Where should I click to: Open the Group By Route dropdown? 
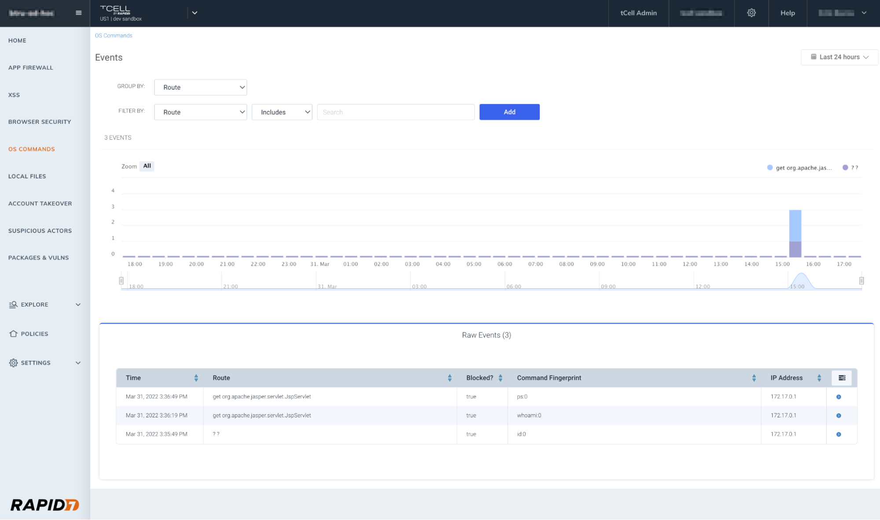(x=200, y=87)
